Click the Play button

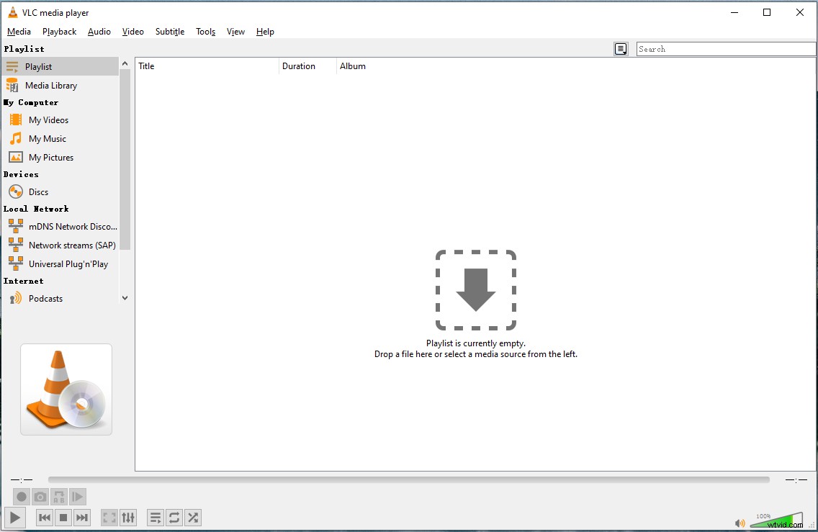click(14, 517)
